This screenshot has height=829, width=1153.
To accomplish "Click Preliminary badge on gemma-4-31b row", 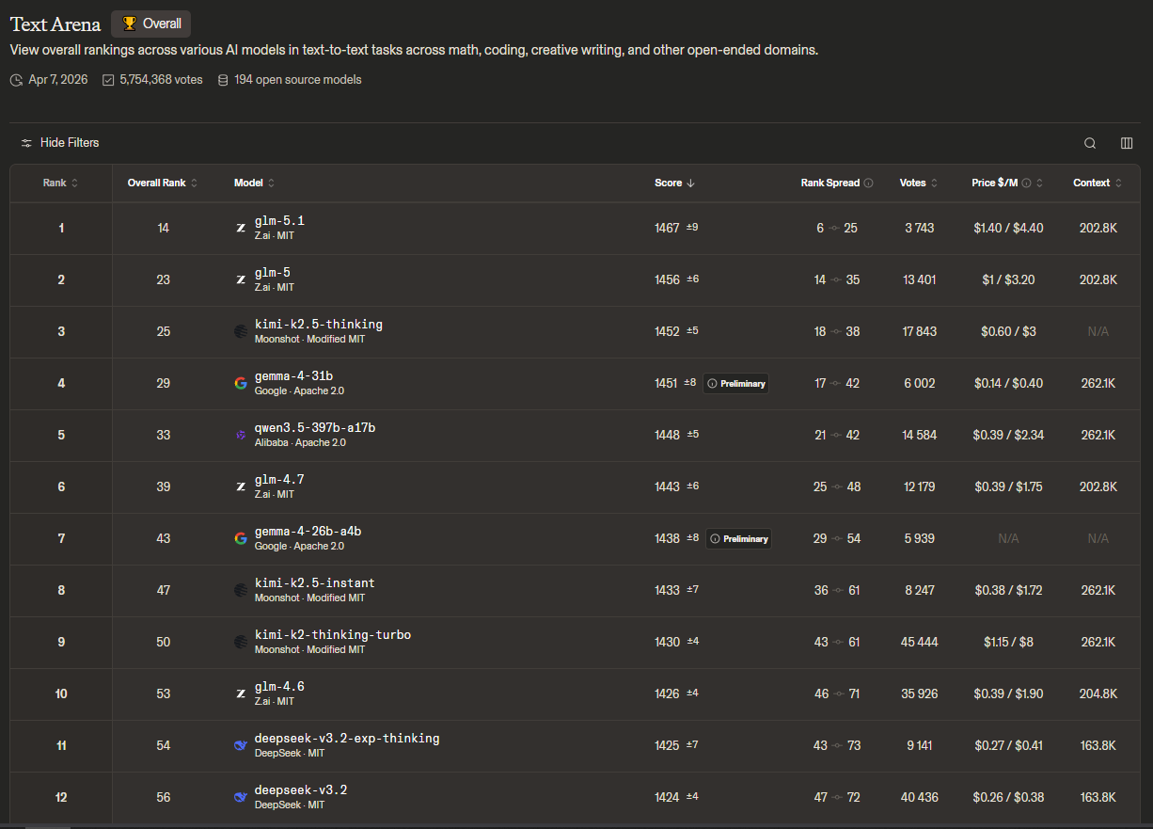I will click(735, 384).
